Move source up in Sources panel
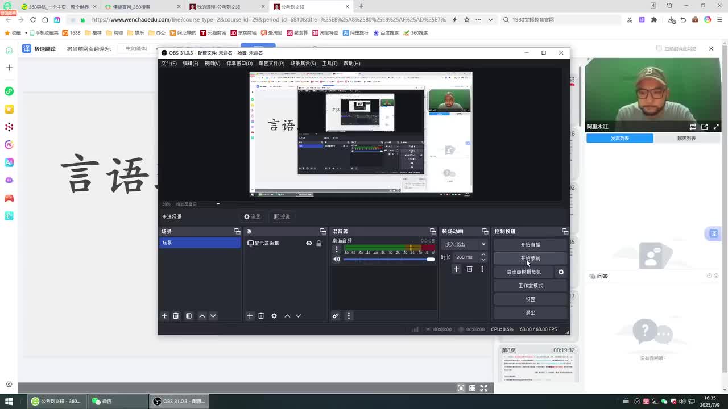This screenshot has width=728, height=409. click(287, 316)
